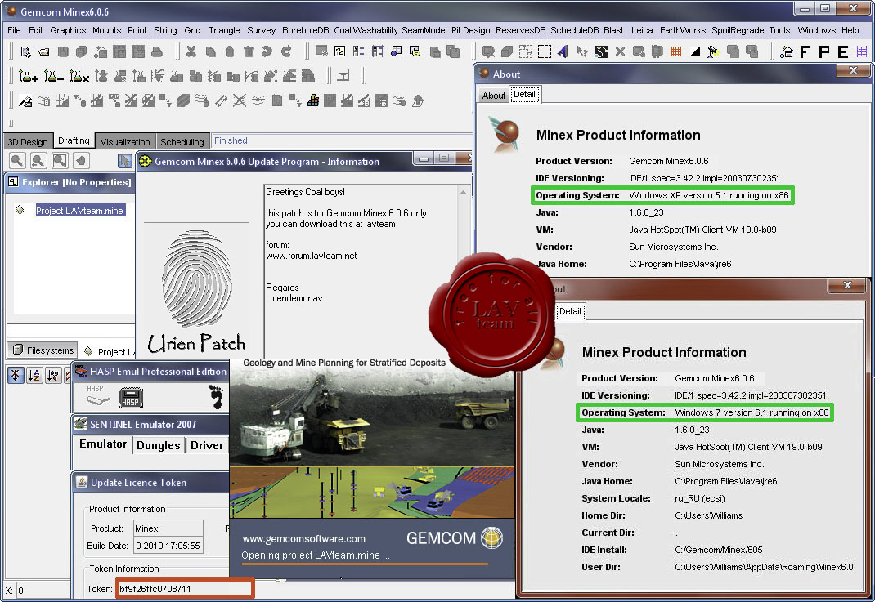Open the EarthWorks menu

click(x=683, y=30)
